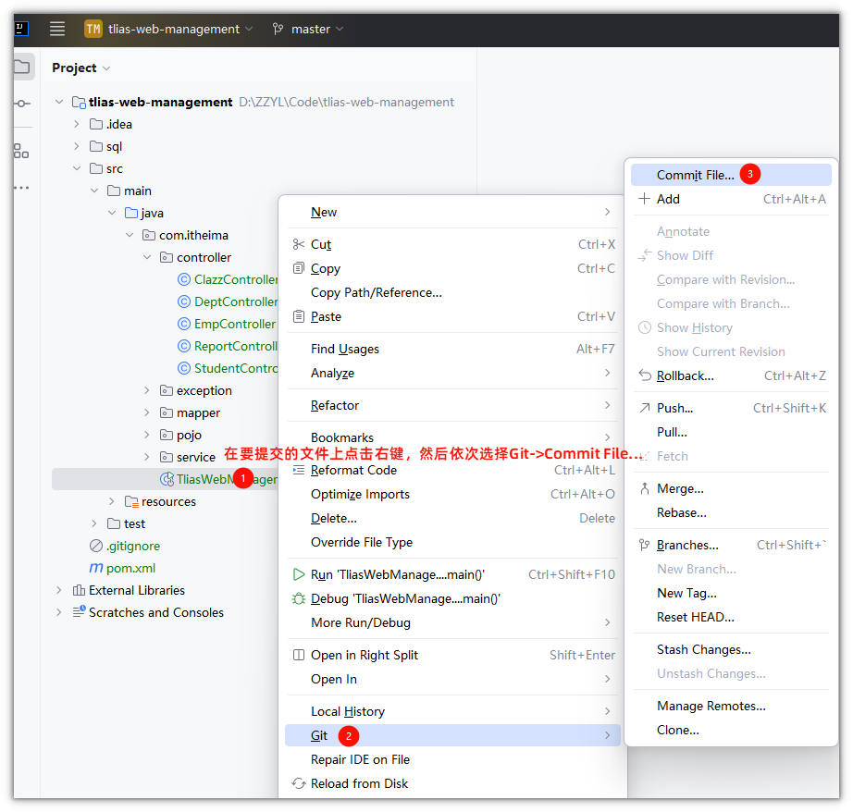This screenshot has height=812, width=853.
Task: Expand the resources folder
Action: tap(112, 501)
